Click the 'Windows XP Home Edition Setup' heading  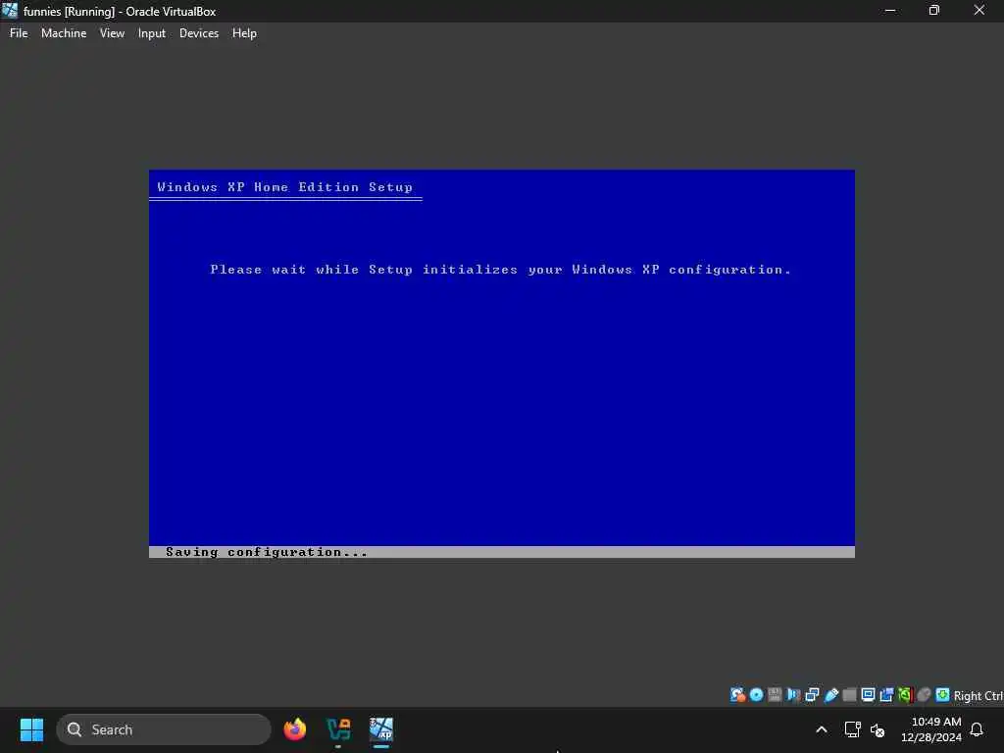click(x=285, y=187)
